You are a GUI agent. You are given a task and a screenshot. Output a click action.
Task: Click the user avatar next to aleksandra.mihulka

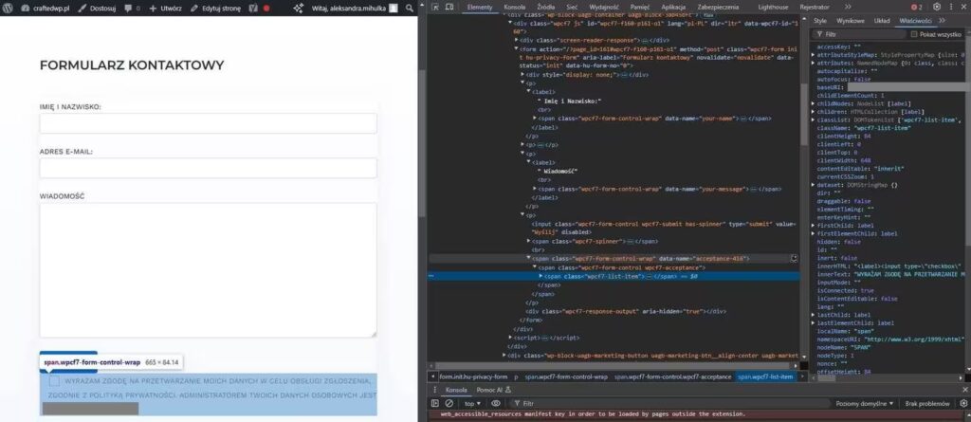tap(394, 8)
